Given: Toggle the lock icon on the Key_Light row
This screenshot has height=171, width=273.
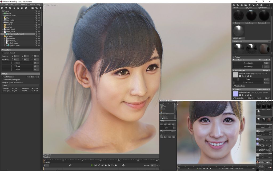Looking at the screenshot, I should click(36, 22).
